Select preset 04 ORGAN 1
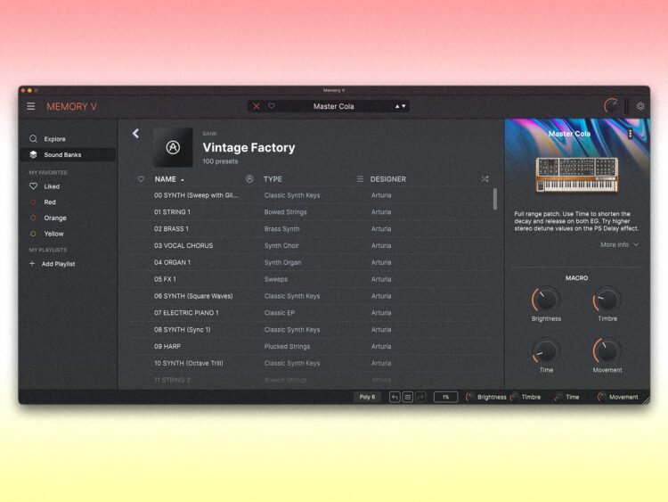 coord(311,262)
